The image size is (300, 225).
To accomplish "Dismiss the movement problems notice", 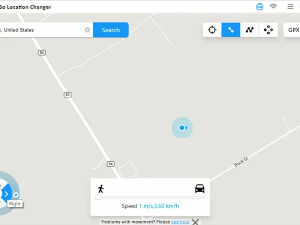I will pos(195,222).
